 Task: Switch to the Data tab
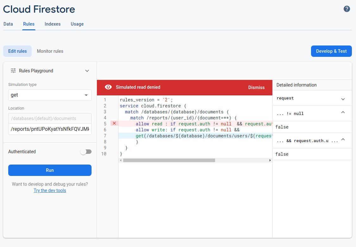pos(8,24)
